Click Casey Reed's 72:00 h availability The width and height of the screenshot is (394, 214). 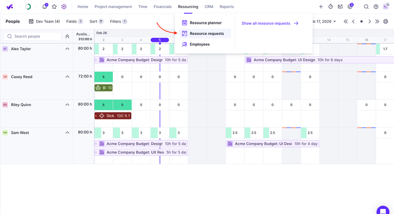pos(85,76)
